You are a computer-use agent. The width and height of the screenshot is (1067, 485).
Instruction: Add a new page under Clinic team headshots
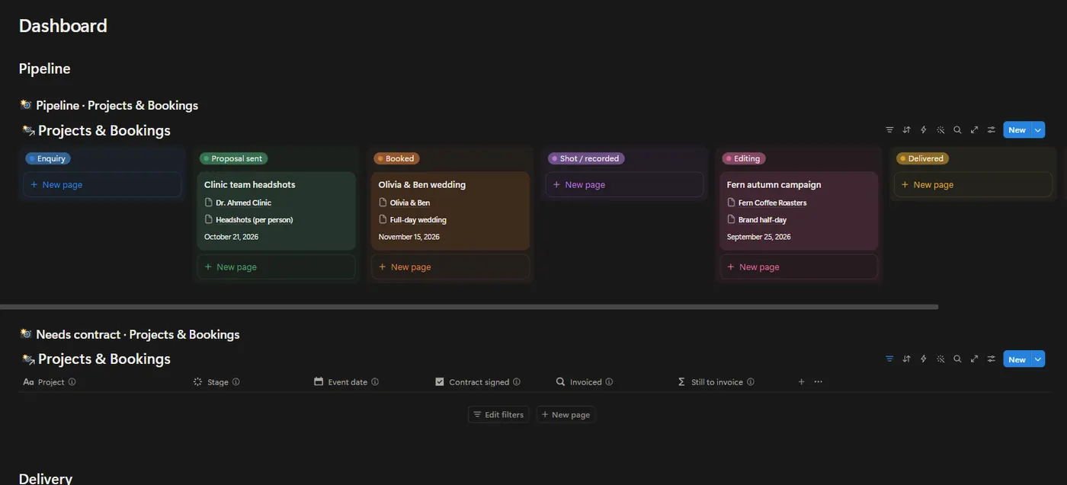pos(277,266)
